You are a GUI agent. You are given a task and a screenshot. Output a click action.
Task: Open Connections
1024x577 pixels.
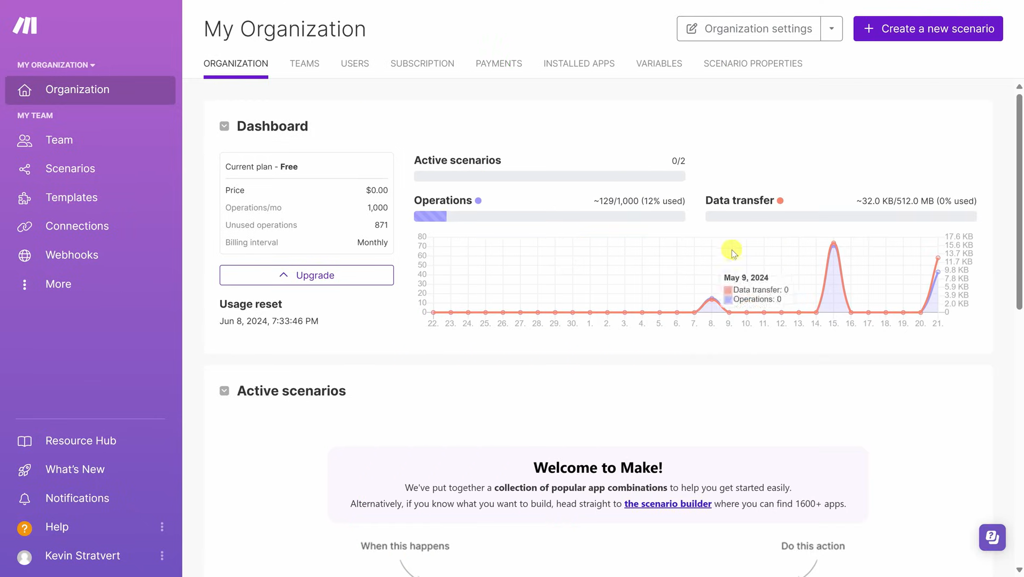(x=77, y=226)
